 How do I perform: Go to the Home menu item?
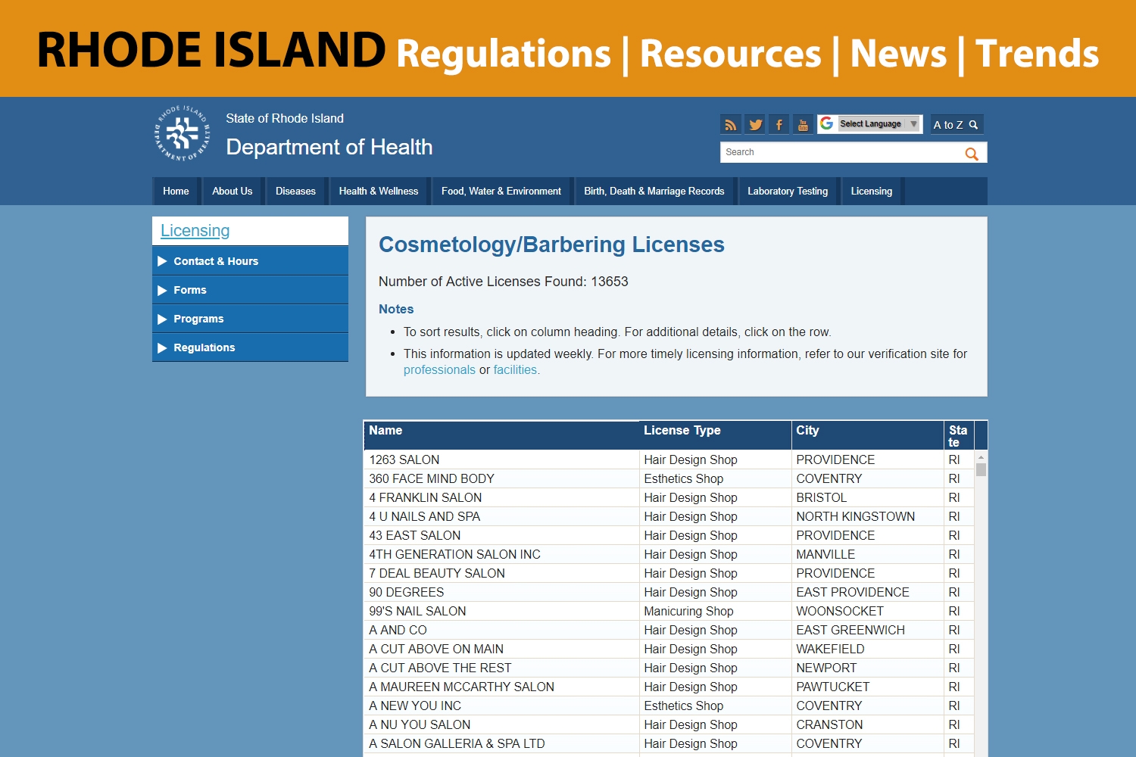(176, 192)
